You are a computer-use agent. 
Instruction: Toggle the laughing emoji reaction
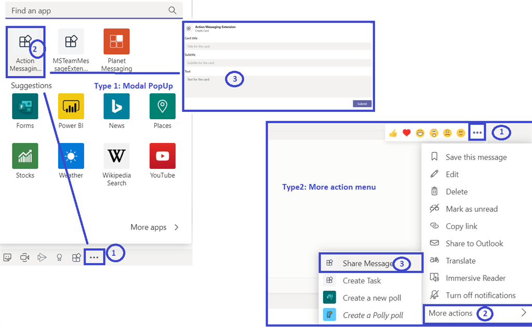pyautogui.click(x=420, y=133)
